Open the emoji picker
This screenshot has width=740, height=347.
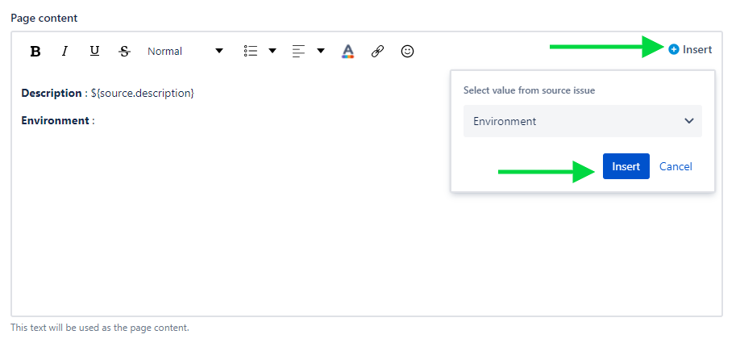click(408, 51)
